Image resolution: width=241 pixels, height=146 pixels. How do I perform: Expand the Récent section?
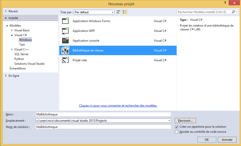click(6, 11)
